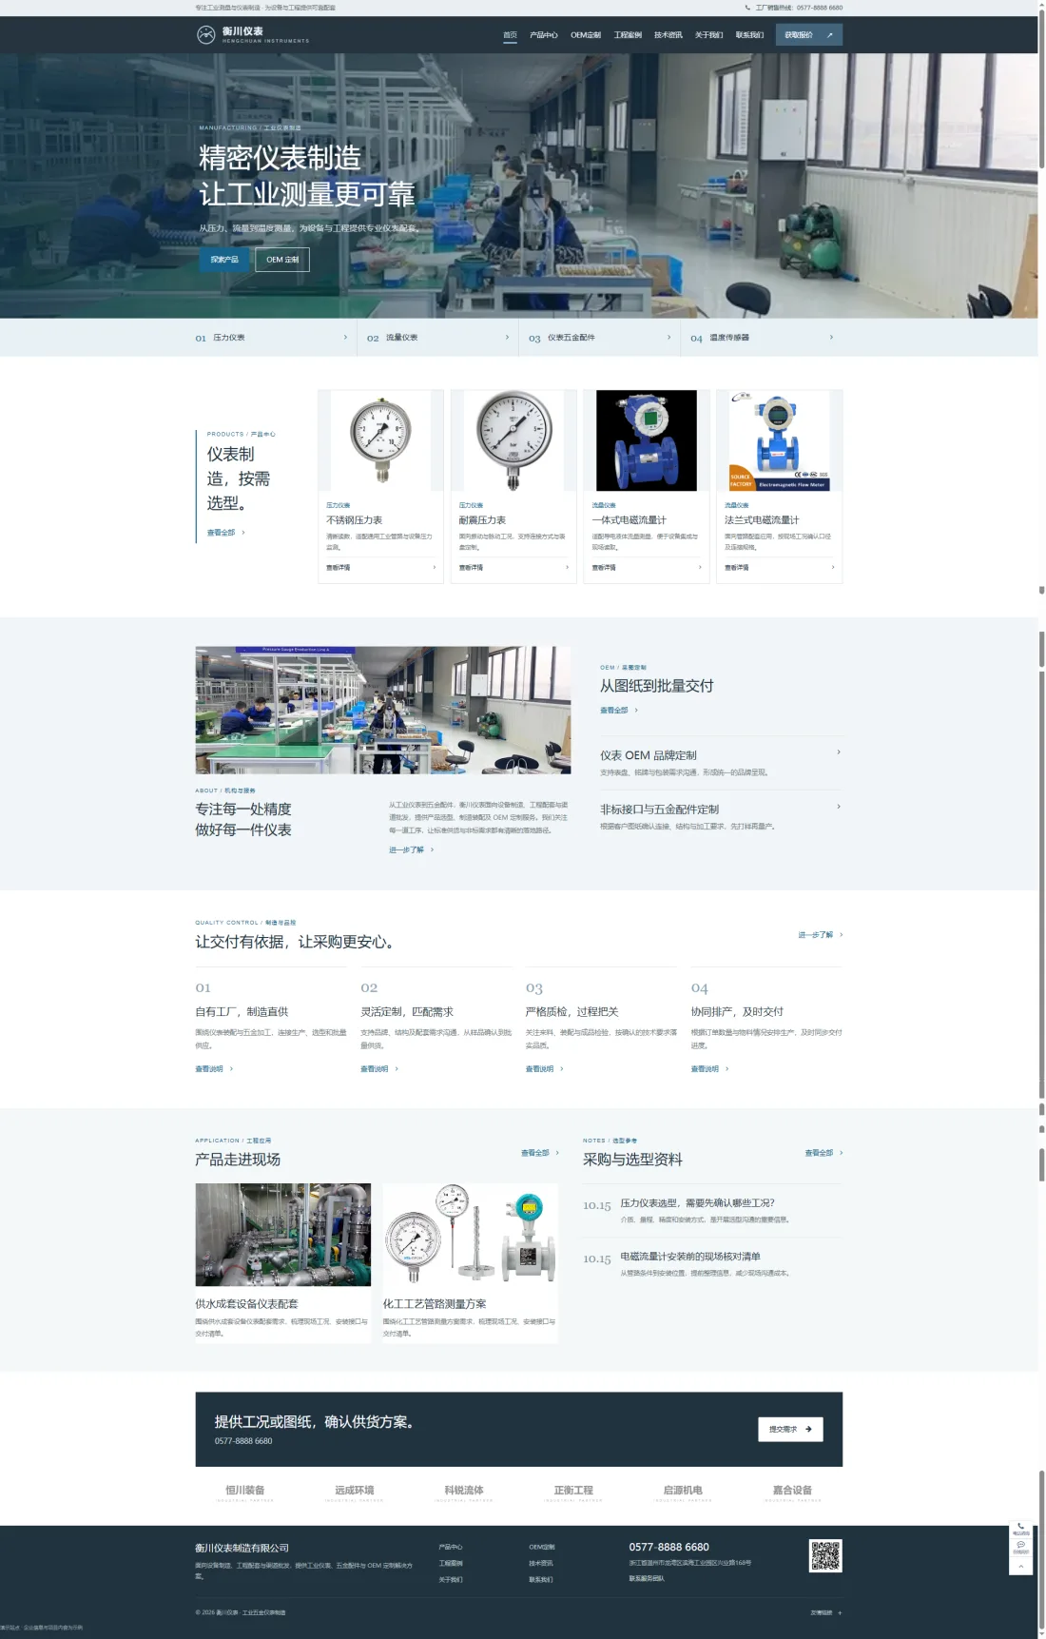Click footer 技术资讯 link
This screenshot has height=1639, width=1046.
click(541, 1563)
